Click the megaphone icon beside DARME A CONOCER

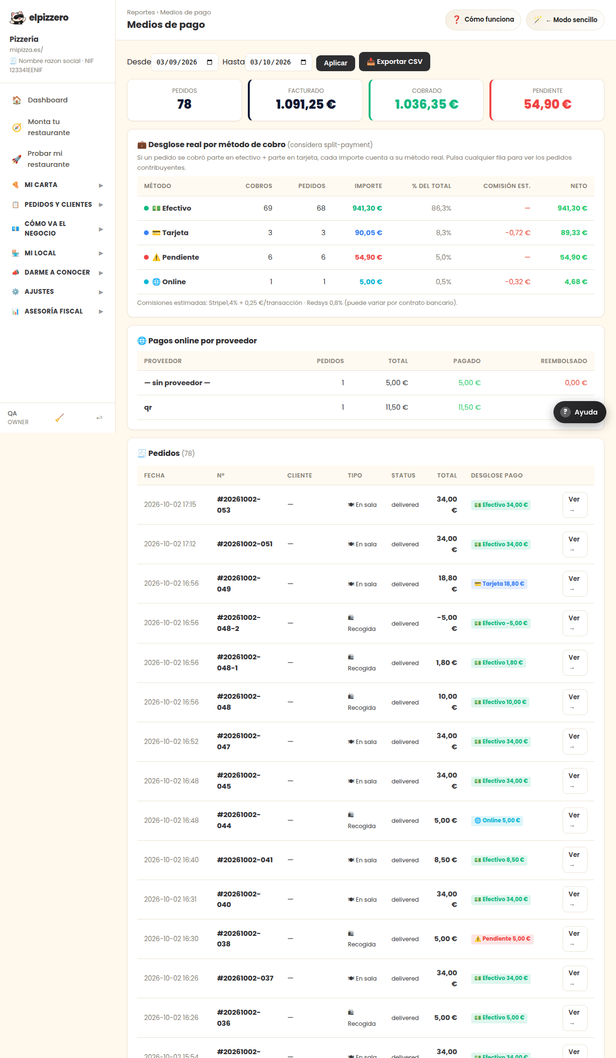[x=15, y=273]
